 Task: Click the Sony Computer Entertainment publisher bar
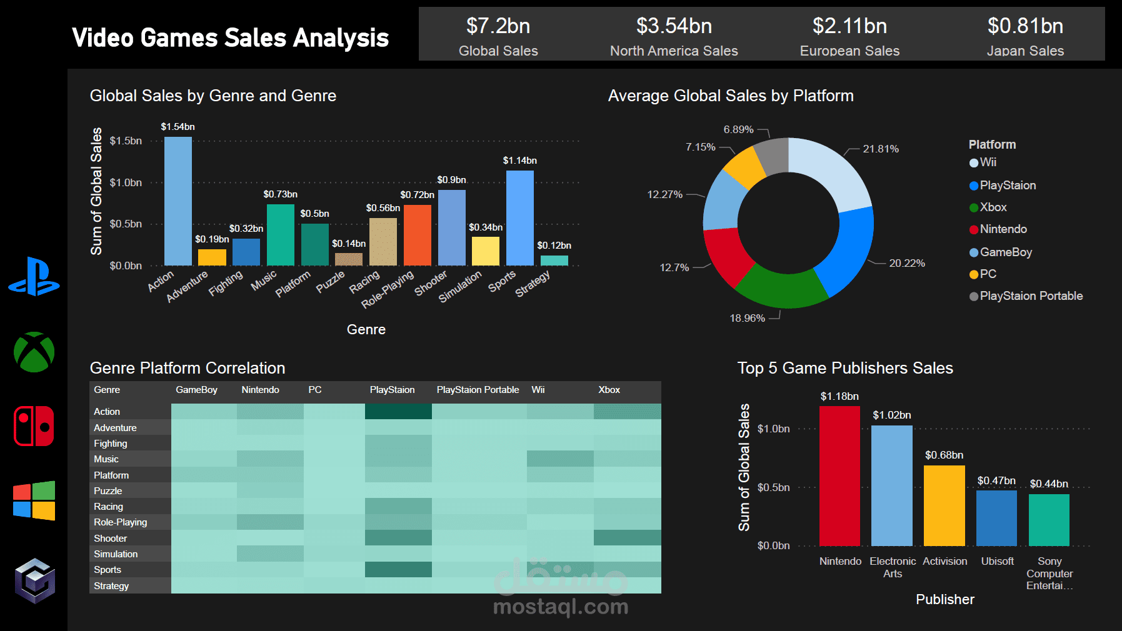click(x=1049, y=520)
